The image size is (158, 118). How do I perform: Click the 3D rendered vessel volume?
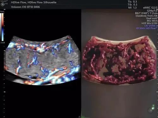tap(119, 60)
